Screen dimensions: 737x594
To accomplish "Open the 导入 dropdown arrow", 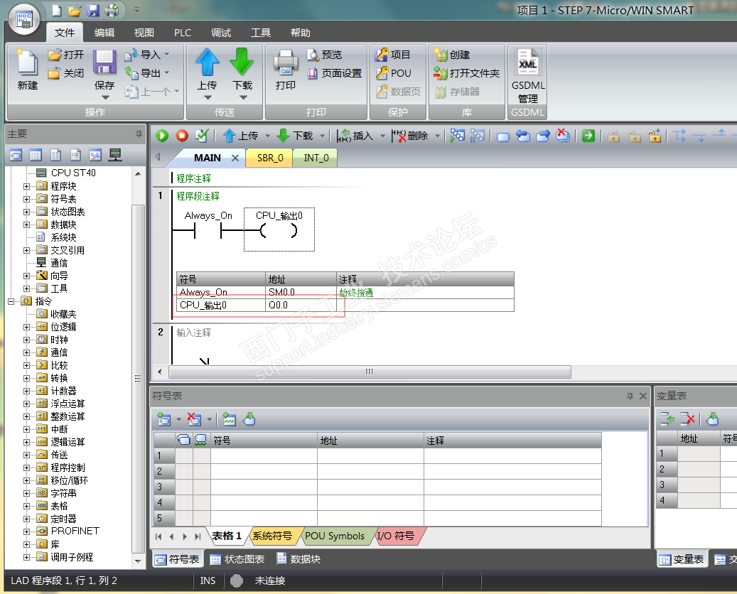I will pyautogui.click(x=167, y=55).
